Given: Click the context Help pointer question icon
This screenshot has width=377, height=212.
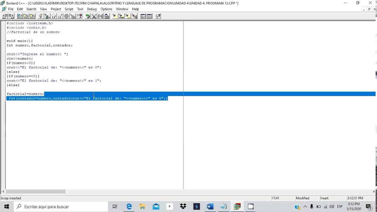Looking at the screenshot, I should [158, 16].
